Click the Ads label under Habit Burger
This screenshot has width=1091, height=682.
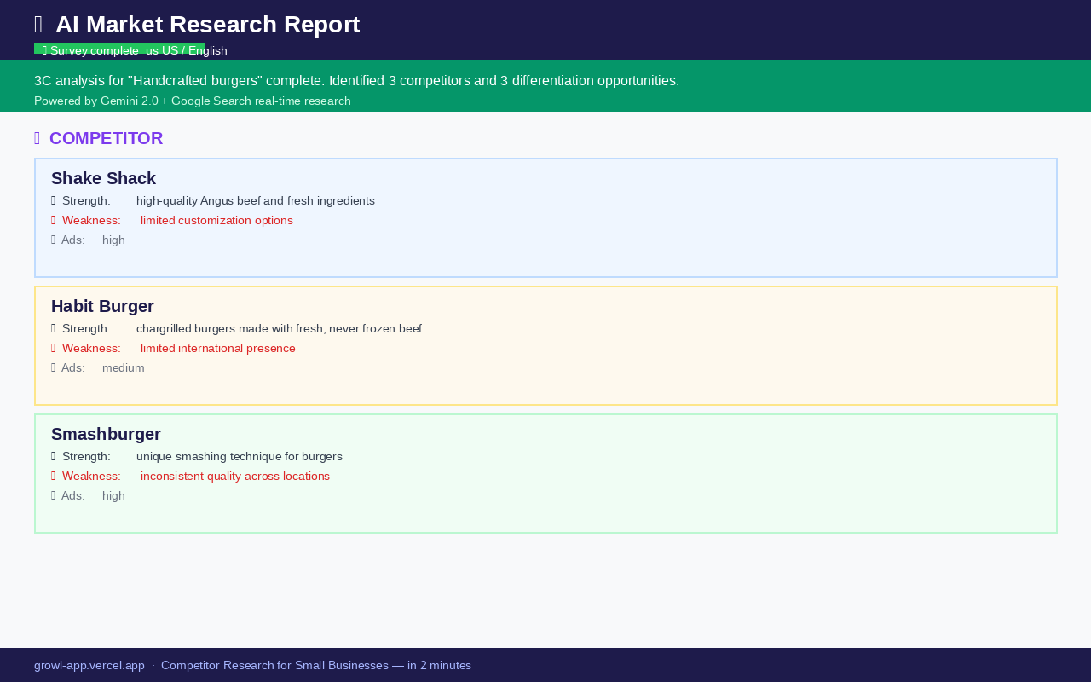pos(73,368)
